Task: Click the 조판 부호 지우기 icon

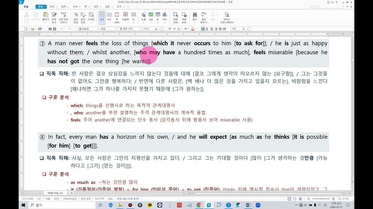Action: point(63,15)
